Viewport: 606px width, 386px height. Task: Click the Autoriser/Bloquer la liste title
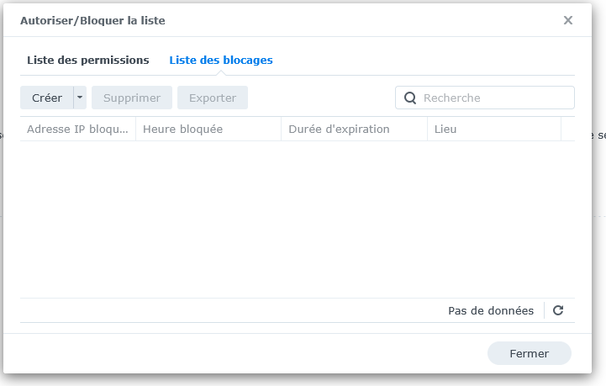tap(92, 20)
